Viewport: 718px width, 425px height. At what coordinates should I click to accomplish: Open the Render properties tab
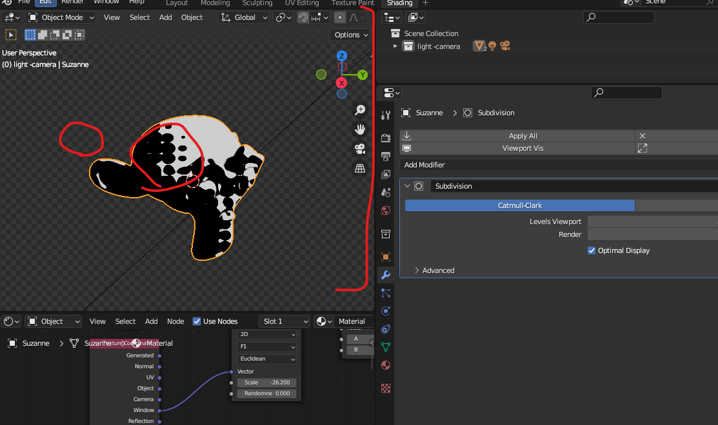(x=386, y=138)
